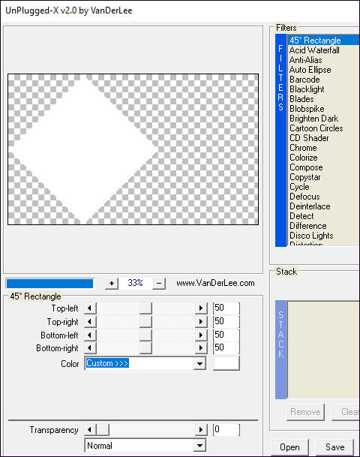The height and width of the screenshot is (457, 360).
Task: Click the Top-left value field
Action: click(x=226, y=308)
